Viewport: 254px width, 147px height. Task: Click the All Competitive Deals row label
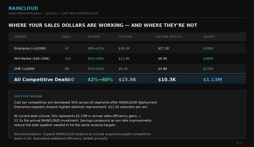point(41,79)
